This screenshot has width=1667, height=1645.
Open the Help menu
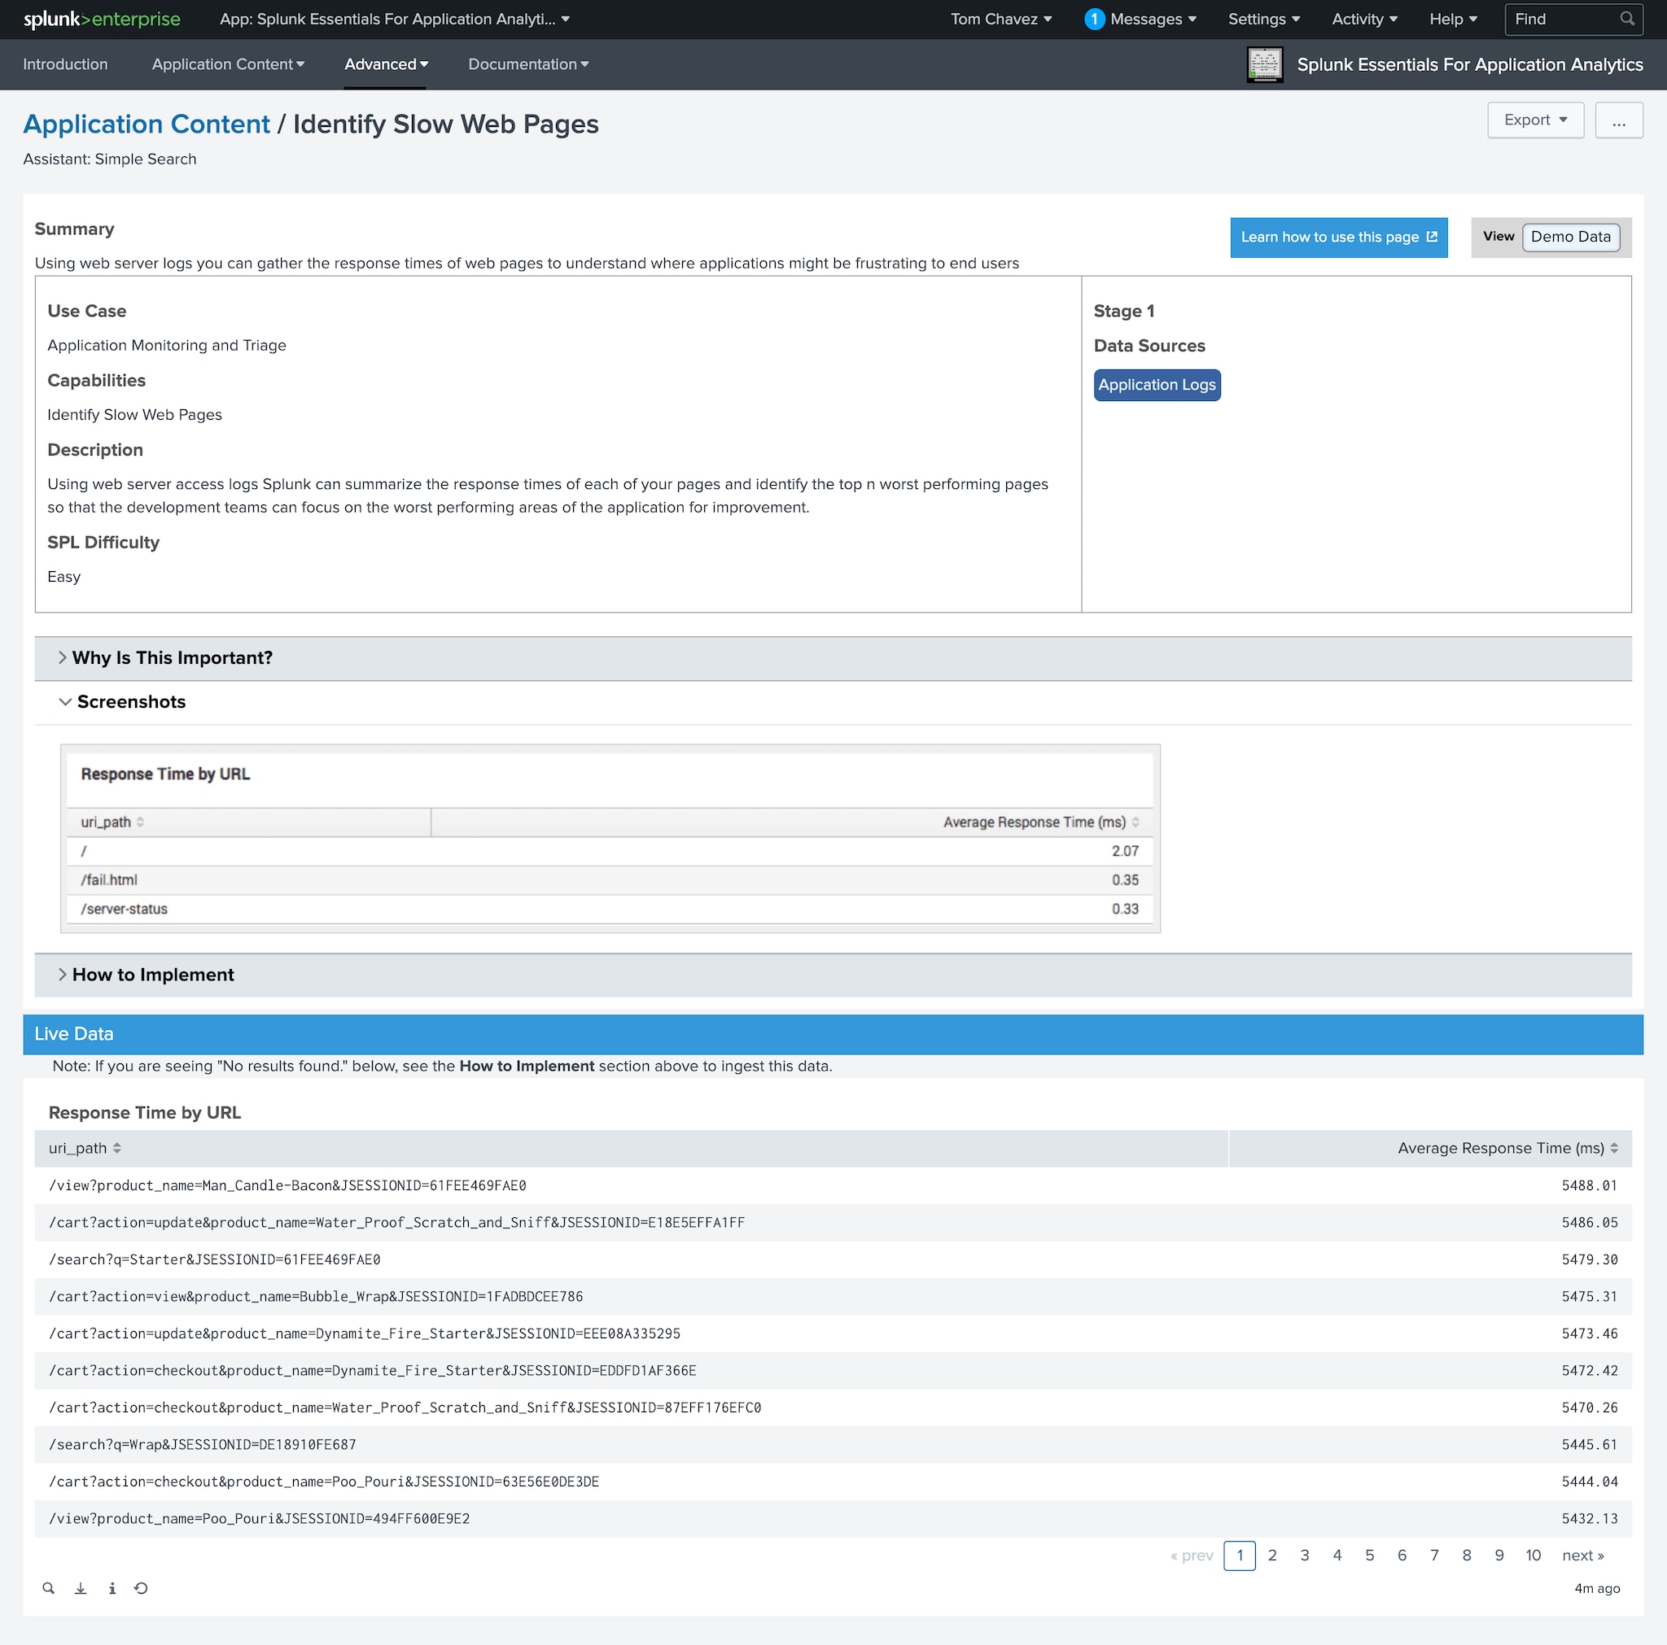pyautogui.click(x=1453, y=19)
